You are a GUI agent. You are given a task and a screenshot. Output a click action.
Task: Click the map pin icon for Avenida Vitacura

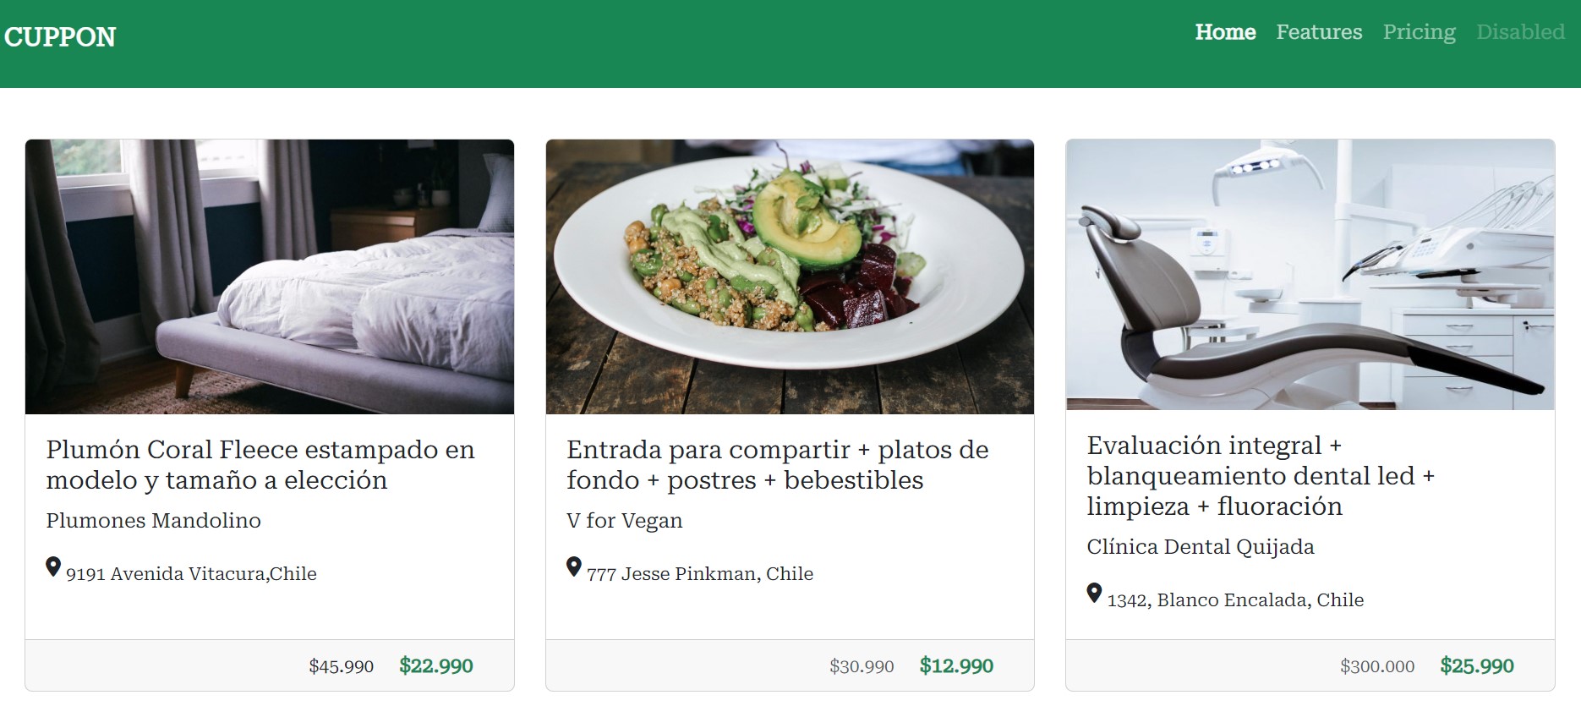coord(53,567)
